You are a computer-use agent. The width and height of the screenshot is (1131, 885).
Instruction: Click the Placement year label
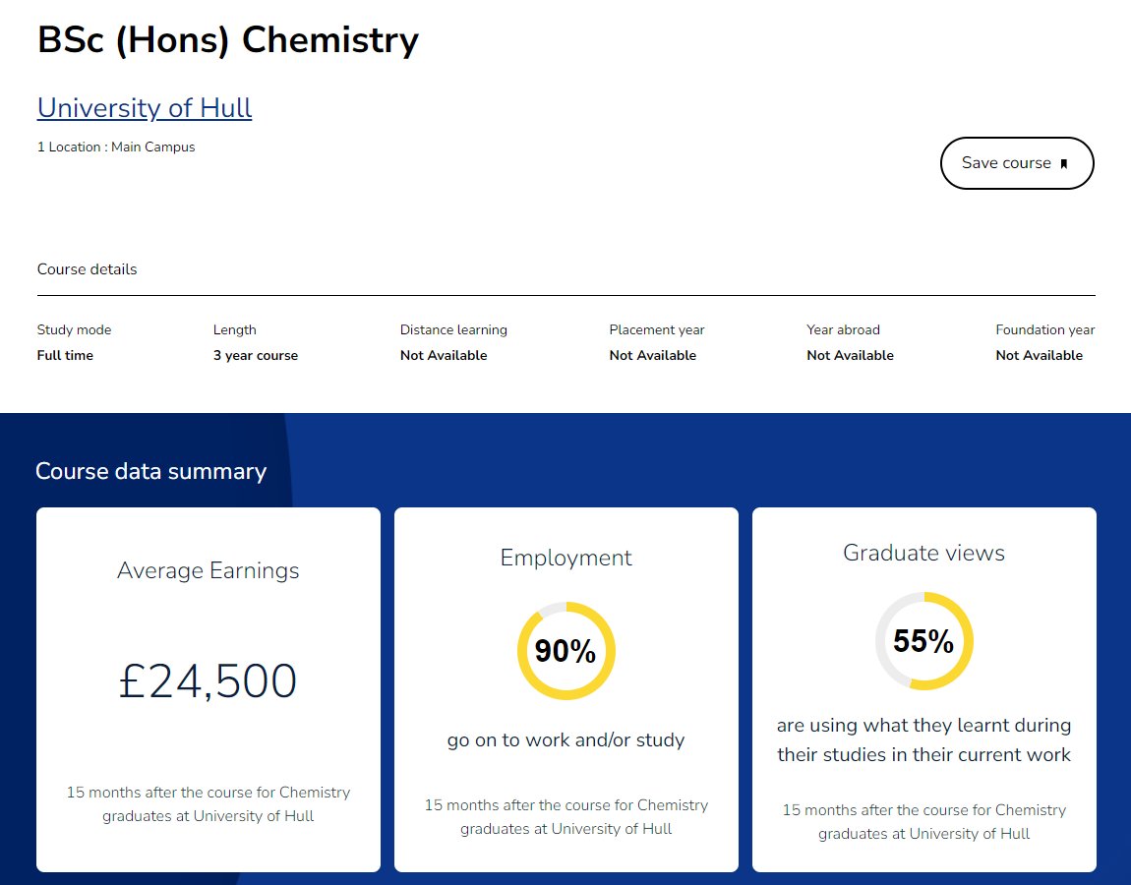(x=656, y=329)
